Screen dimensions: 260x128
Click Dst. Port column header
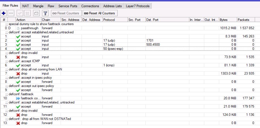click(167, 20)
